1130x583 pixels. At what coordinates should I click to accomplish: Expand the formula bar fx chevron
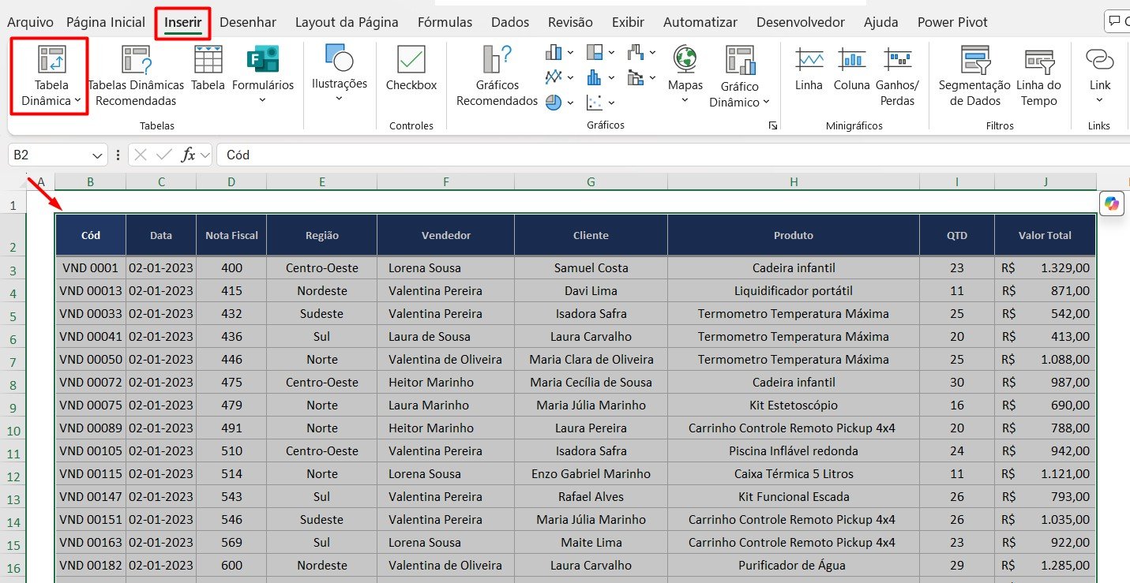pos(205,155)
